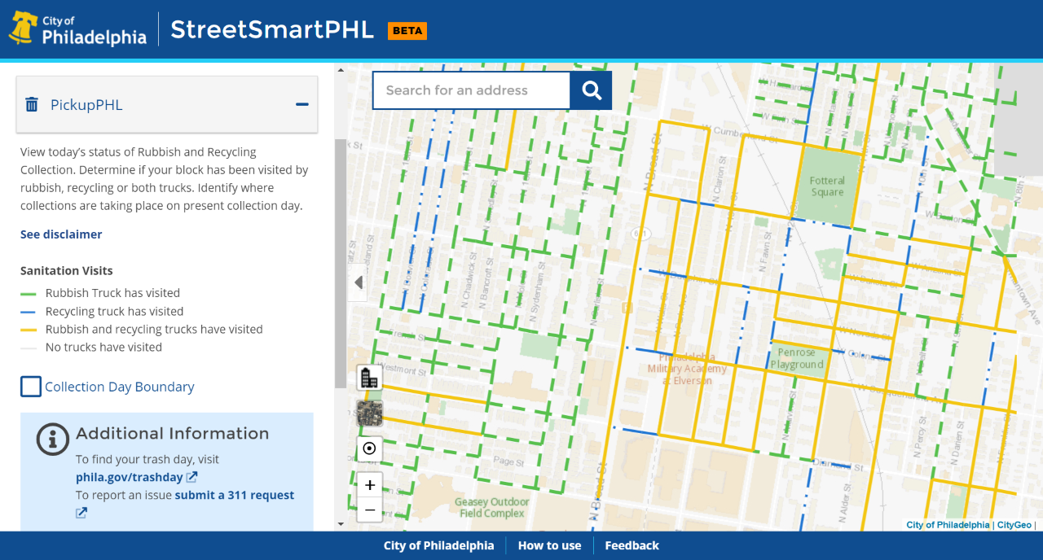Click the No trucks have visited legend entry
The height and width of the screenshot is (560, 1043).
103,348
